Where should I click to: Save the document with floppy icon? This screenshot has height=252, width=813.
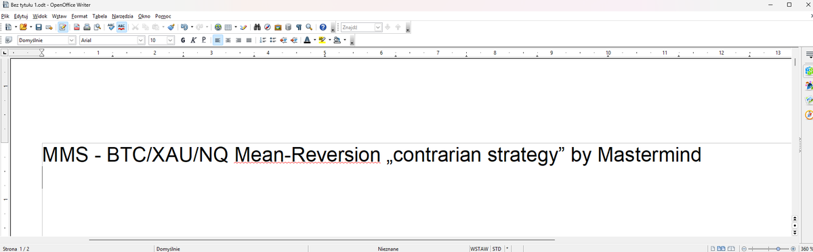point(39,27)
